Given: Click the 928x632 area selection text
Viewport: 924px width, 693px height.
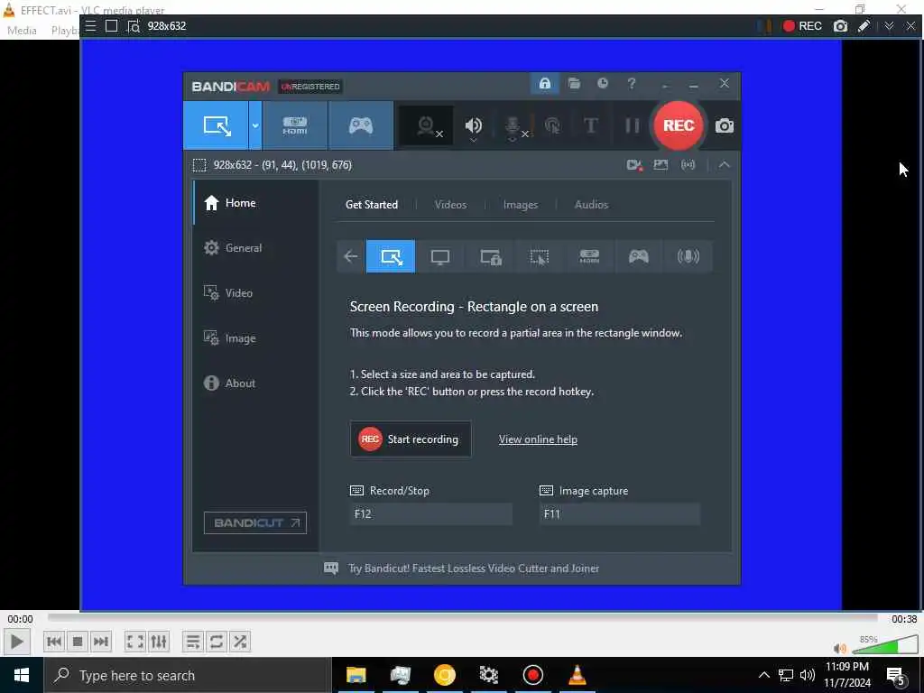Looking at the screenshot, I should [x=282, y=165].
